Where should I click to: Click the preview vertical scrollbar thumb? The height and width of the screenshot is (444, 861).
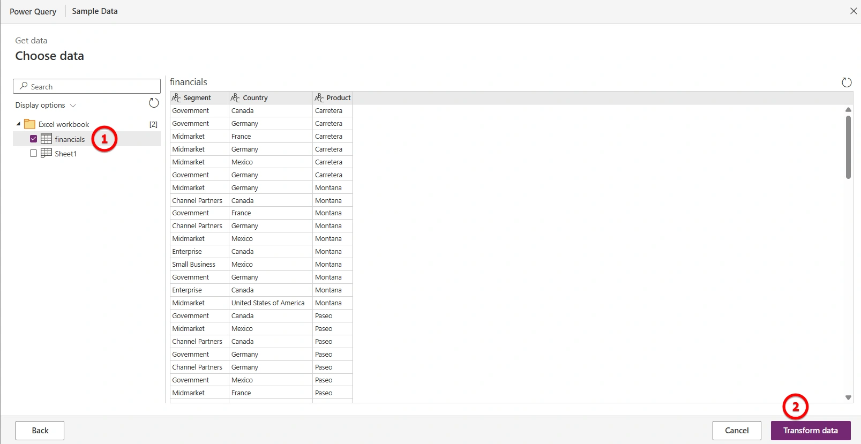click(x=848, y=147)
